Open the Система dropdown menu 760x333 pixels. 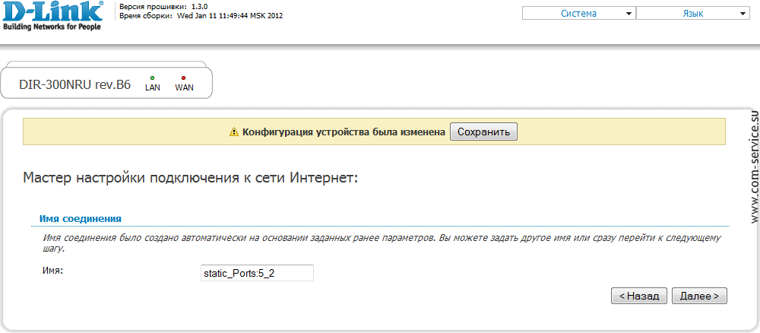[578, 14]
